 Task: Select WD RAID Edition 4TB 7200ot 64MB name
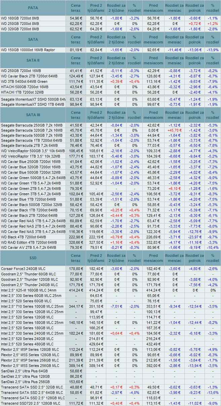[x=29, y=242]
